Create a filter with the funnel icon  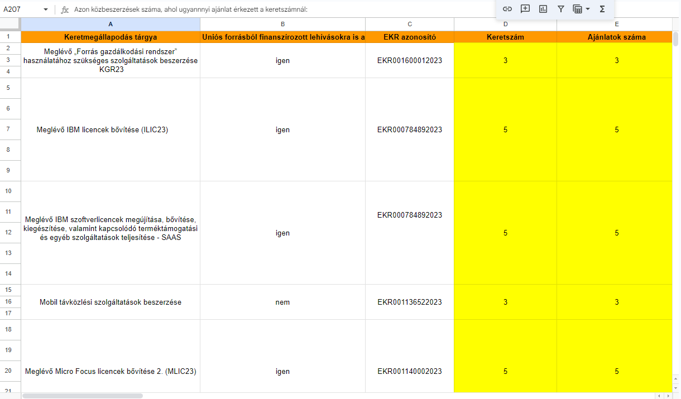[x=561, y=9]
